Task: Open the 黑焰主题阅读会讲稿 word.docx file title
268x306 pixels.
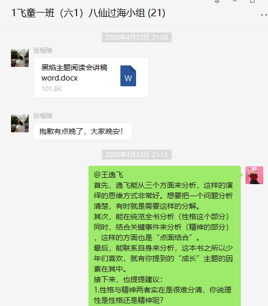Action: 74,73
